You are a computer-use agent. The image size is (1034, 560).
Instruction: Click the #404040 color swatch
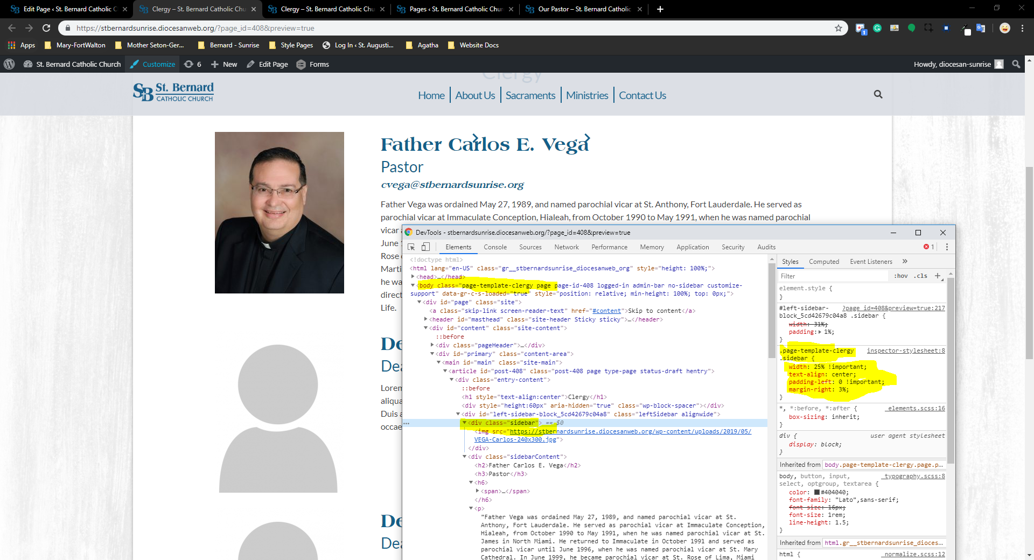[816, 492]
